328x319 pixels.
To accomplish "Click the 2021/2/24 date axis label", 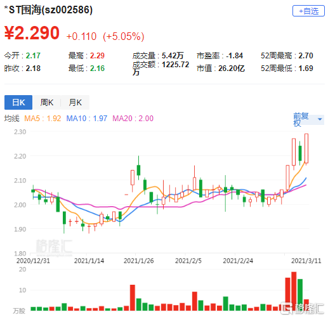I will (x=238, y=261).
